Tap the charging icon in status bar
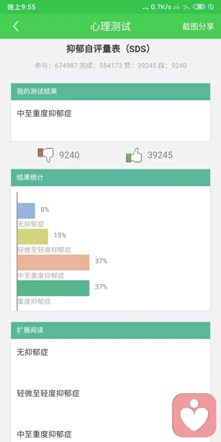Image resolution: width=221 pixels, height=442 pixels. tap(211, 7)
